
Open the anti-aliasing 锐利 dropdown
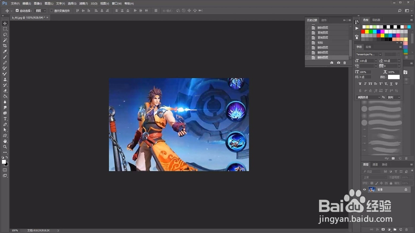(x=394, y=97)
